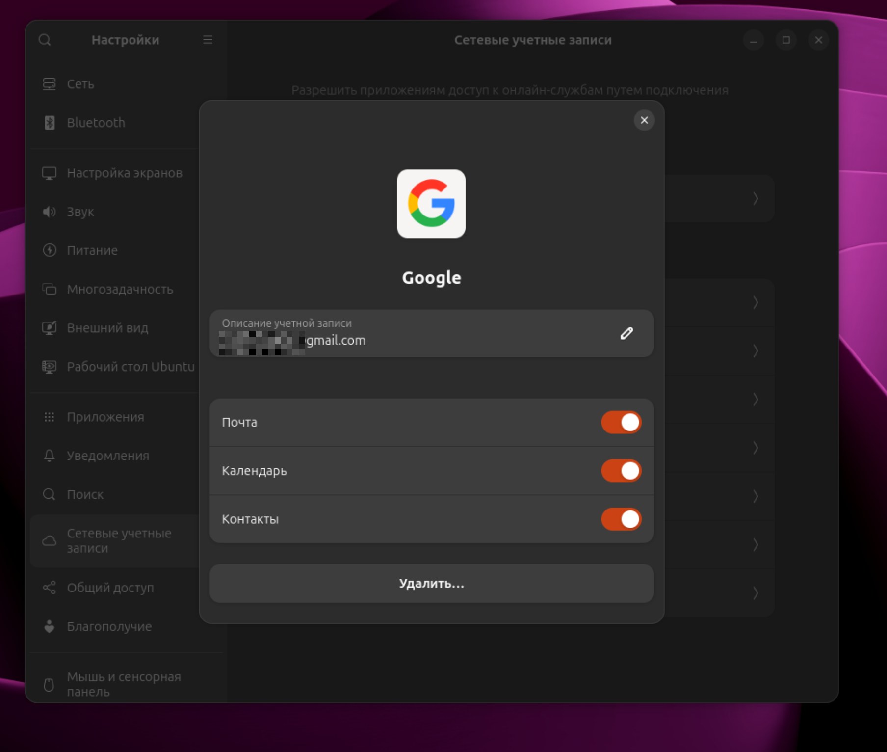This screenshot has width=887, height=752.
Task: Click the Питание power icon
Action: point(50,250)
